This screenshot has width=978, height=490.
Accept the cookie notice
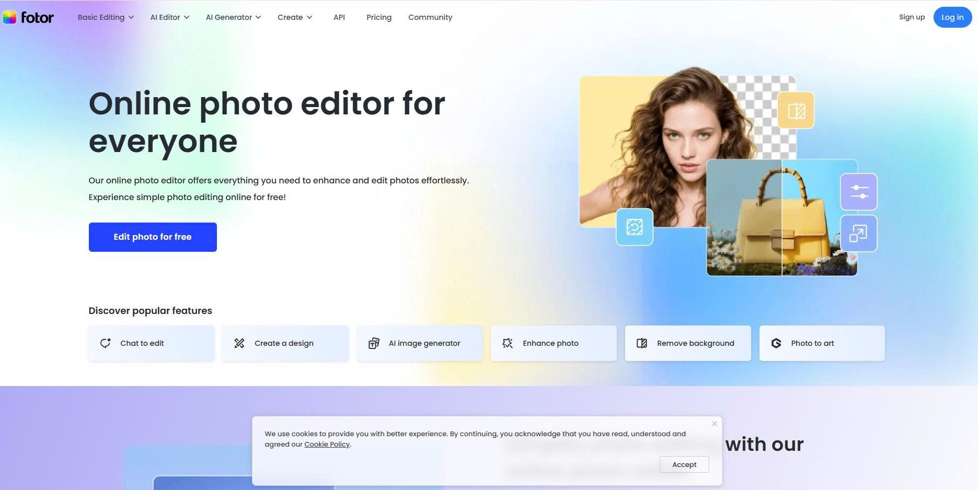click(684, 464)
